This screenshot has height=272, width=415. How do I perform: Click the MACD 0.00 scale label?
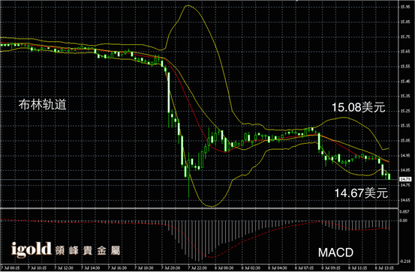(403, 220)
